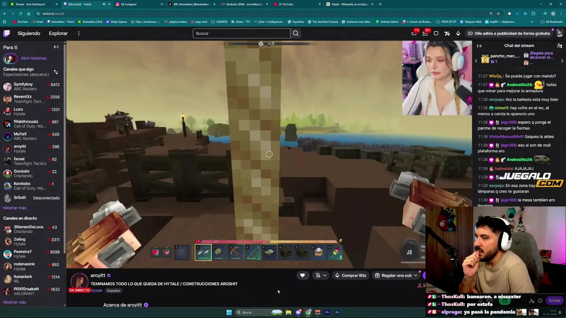Screen dimensions: 566x318
Task: Toggle notifications bell for aroyitt
Action: pos(318,275)
